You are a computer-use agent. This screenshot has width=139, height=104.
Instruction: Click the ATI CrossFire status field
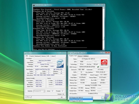[93, 93]
